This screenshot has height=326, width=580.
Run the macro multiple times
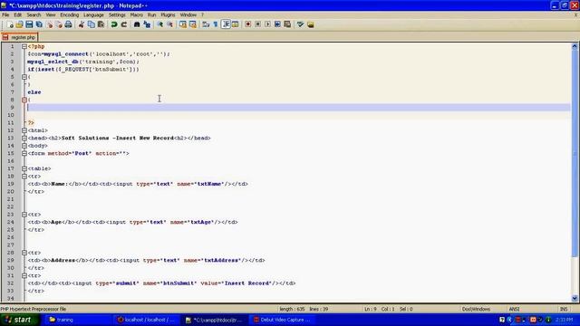pos(277,24)
